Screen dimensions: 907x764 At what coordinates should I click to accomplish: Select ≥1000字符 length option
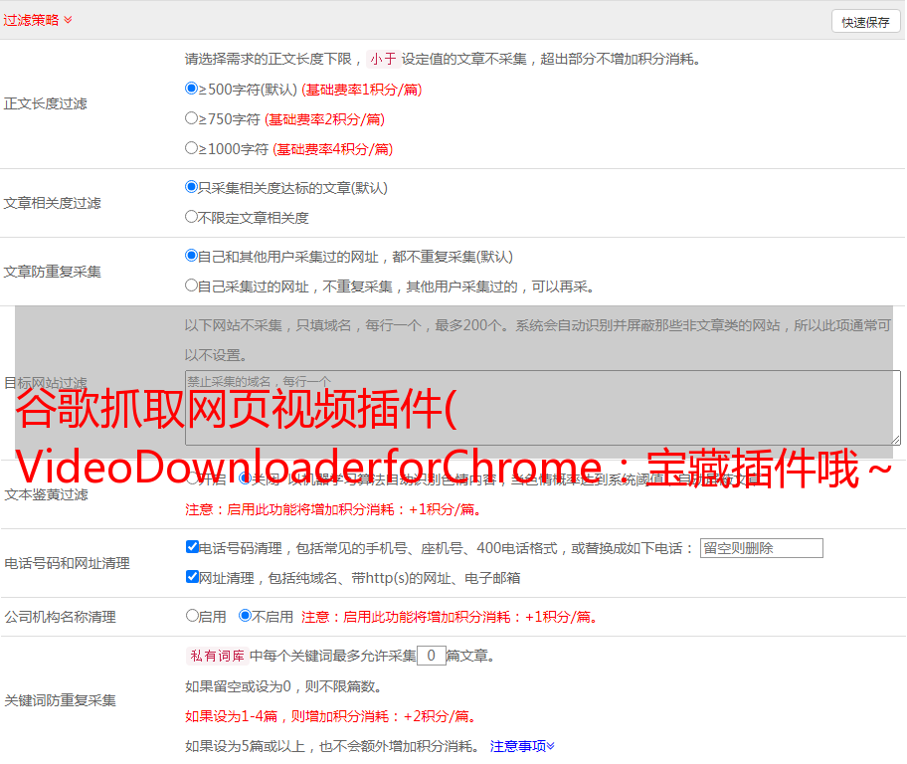tap(191, 148)
